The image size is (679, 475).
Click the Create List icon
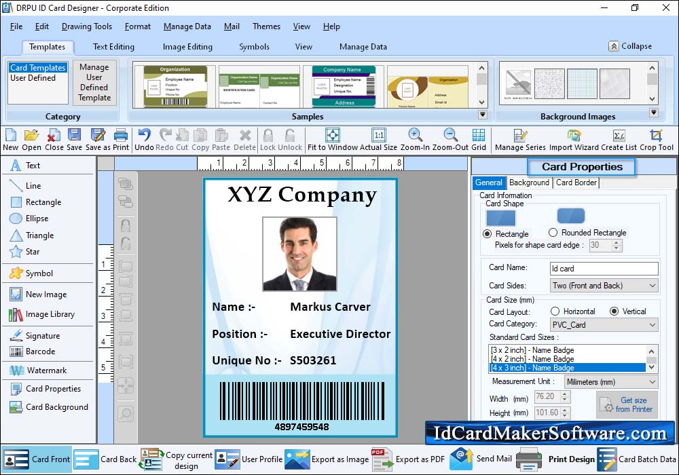[x=619, y=135]
